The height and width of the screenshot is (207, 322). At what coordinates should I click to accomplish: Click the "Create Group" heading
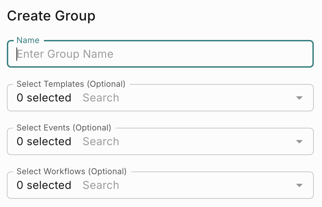(x=51, y=16)
